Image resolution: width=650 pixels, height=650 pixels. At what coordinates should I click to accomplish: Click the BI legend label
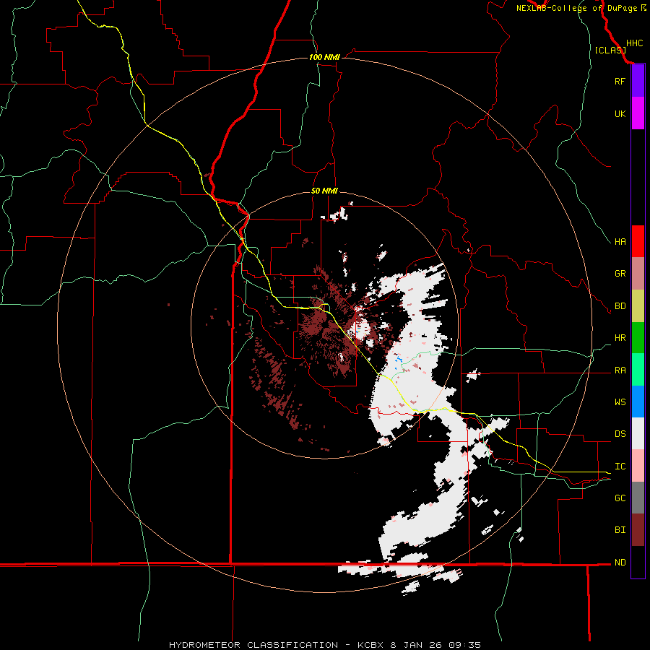coord(620,530)
